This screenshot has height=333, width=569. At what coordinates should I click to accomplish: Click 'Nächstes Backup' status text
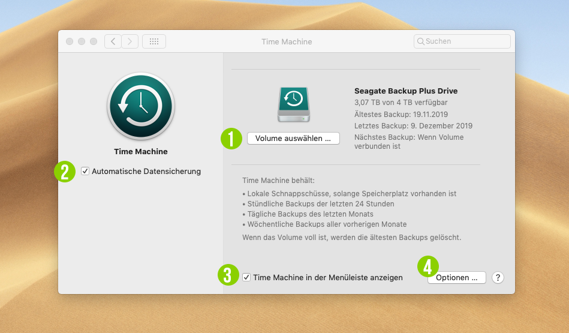pyautogui.click(x=409, y=142)
